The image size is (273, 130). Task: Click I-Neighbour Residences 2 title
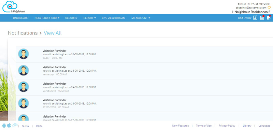click(251, 12)
